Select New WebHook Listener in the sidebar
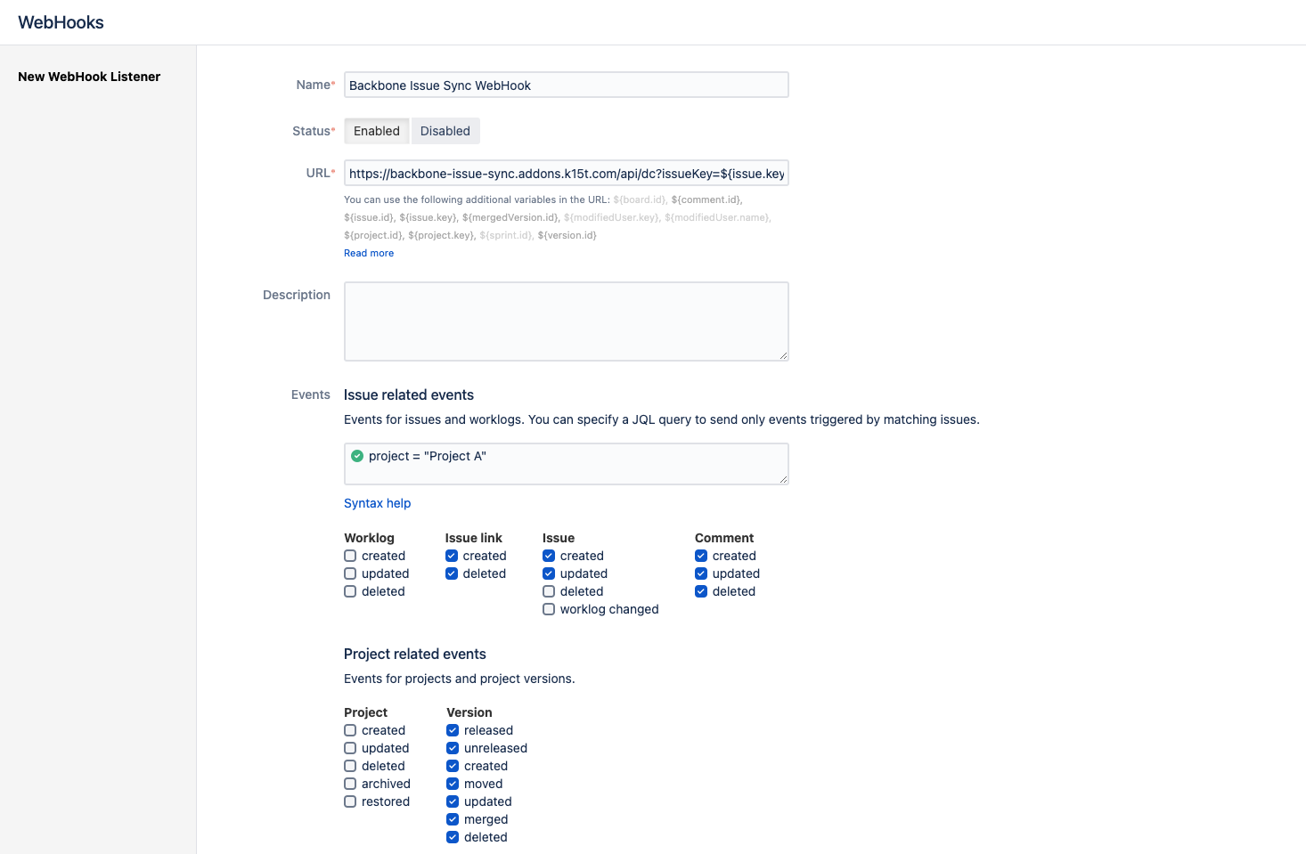The image size is (1306, 854). [89, 77]
